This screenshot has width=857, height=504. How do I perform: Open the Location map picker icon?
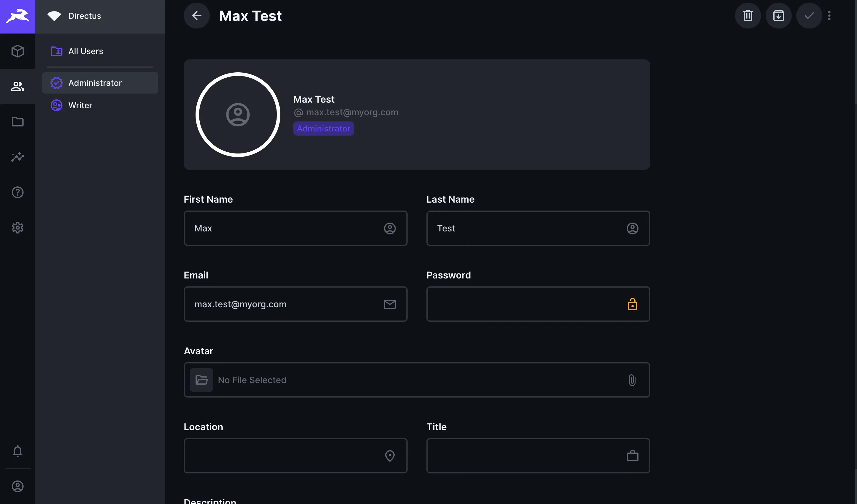tap(390, 456)
